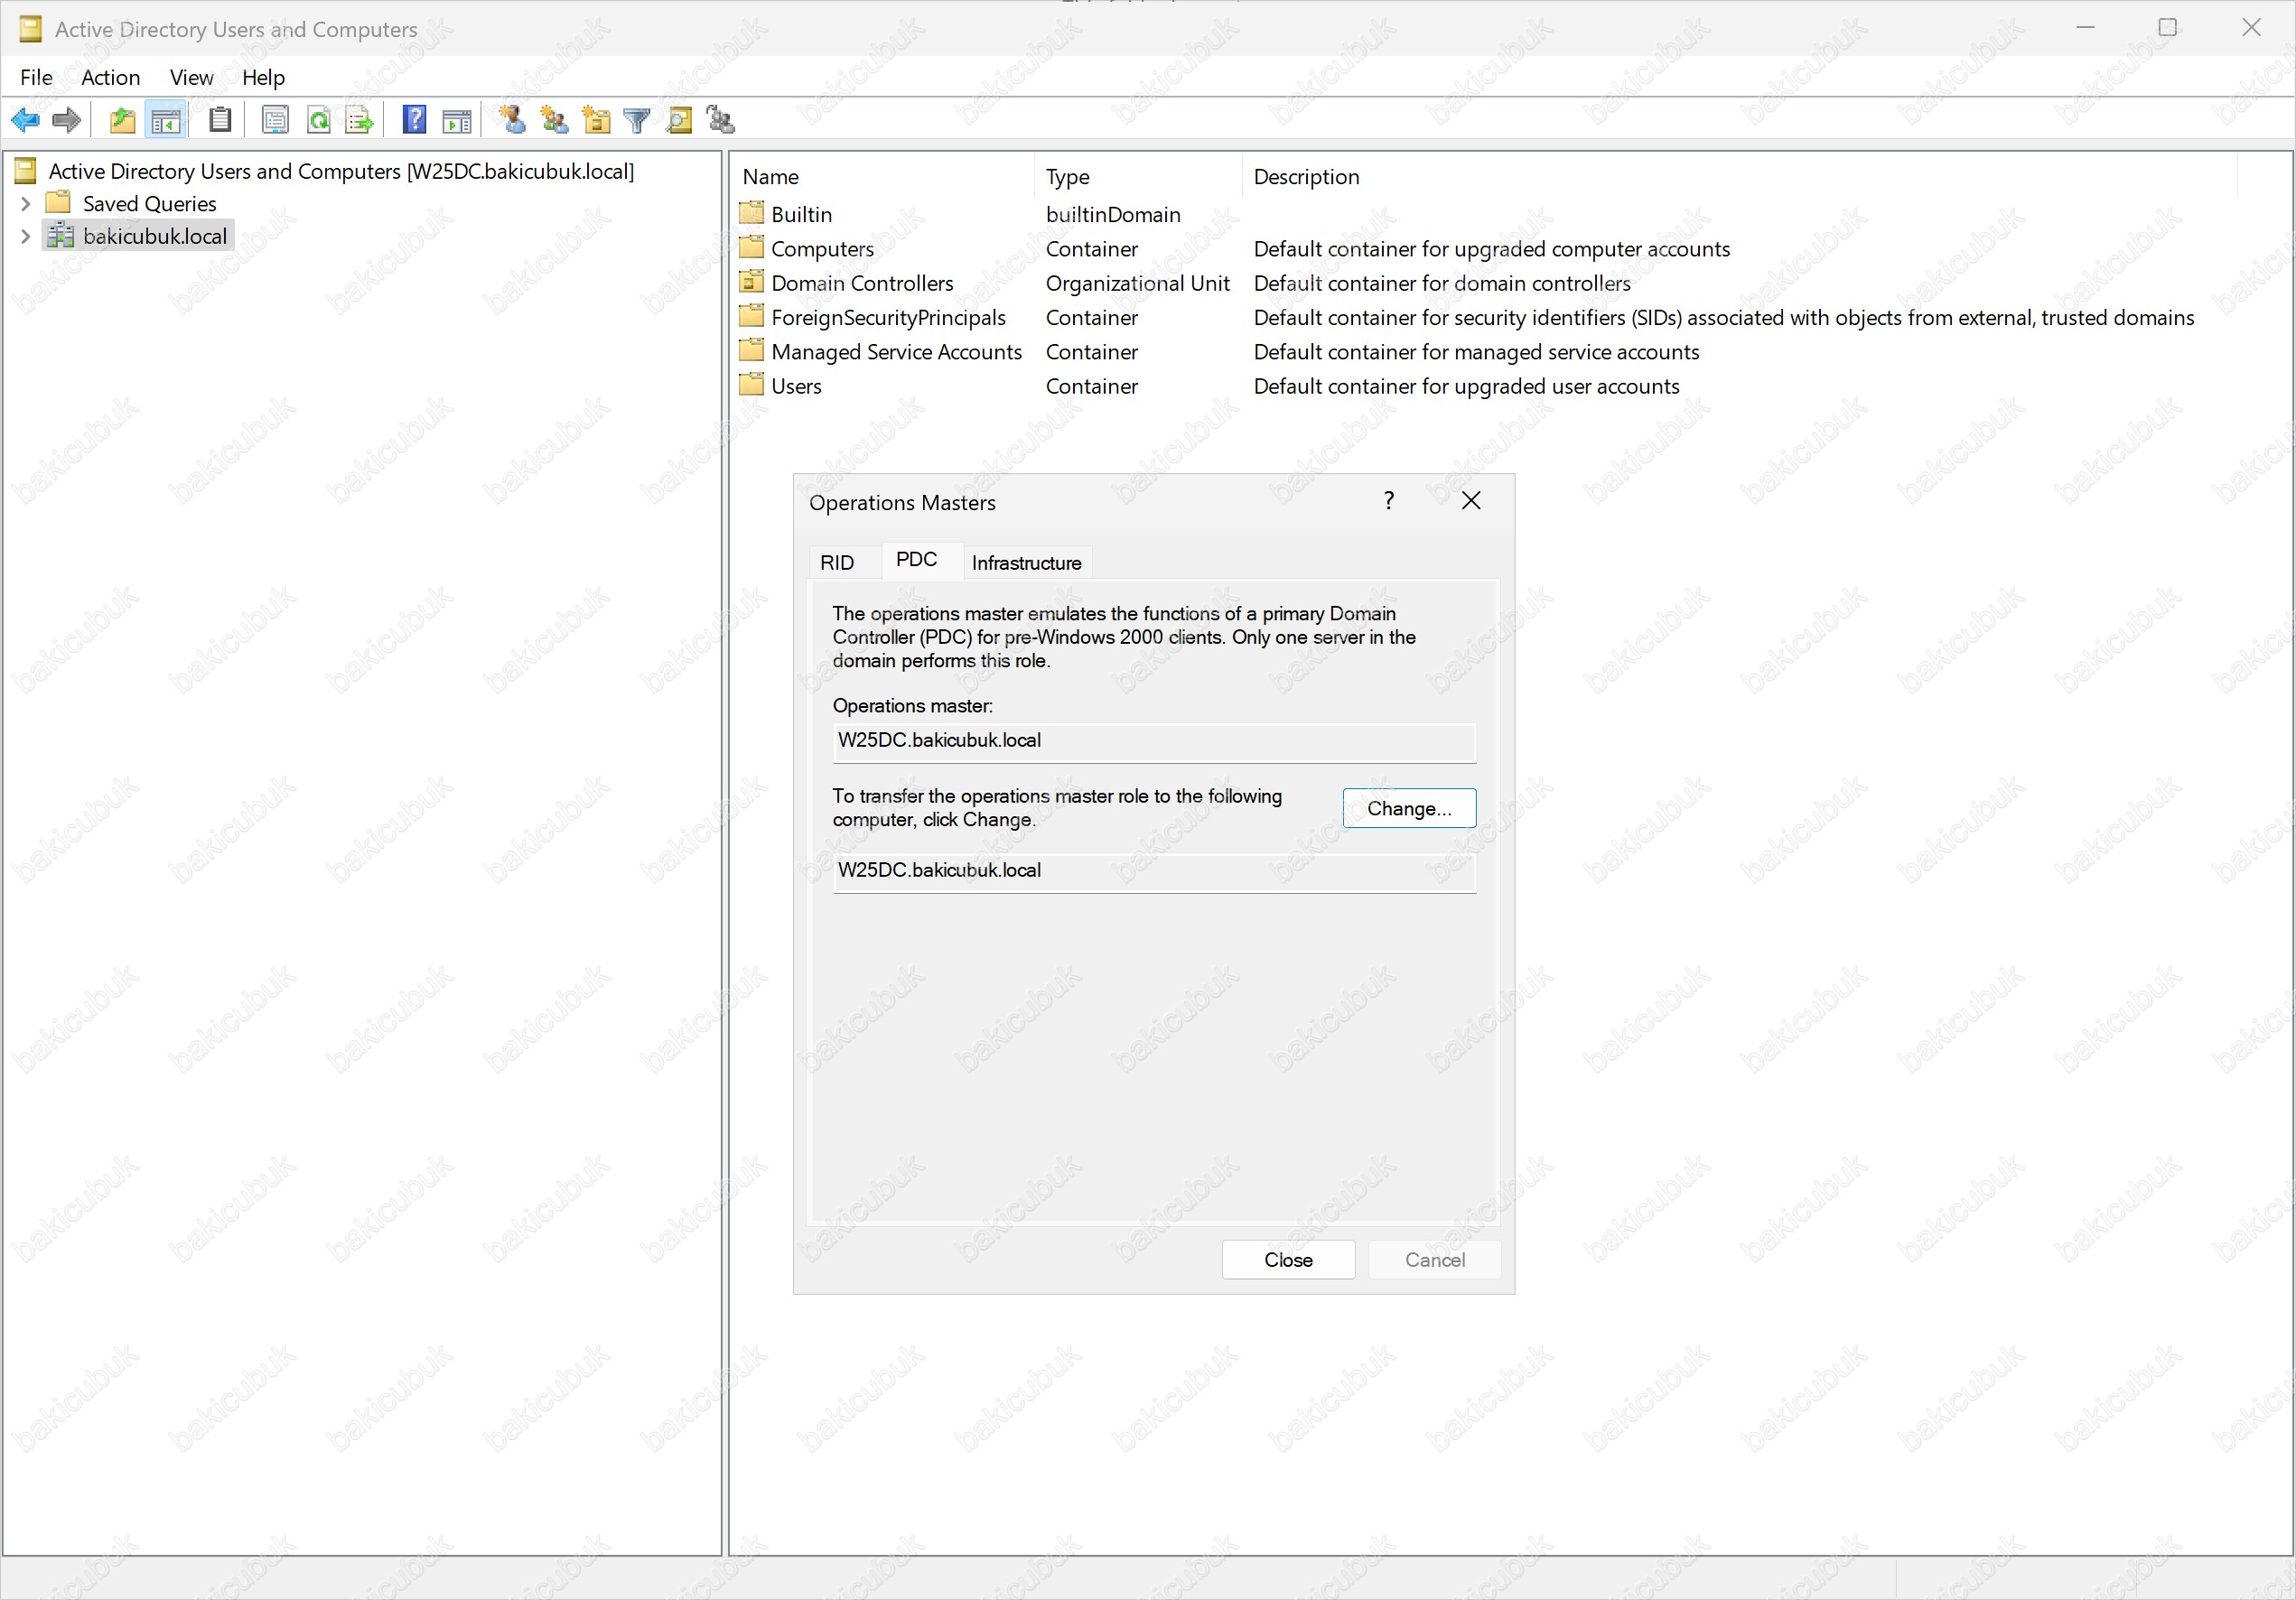The image size is (2296, 1600).
Task: Maximize the Active Directory window
Action: click(2167, 28)
